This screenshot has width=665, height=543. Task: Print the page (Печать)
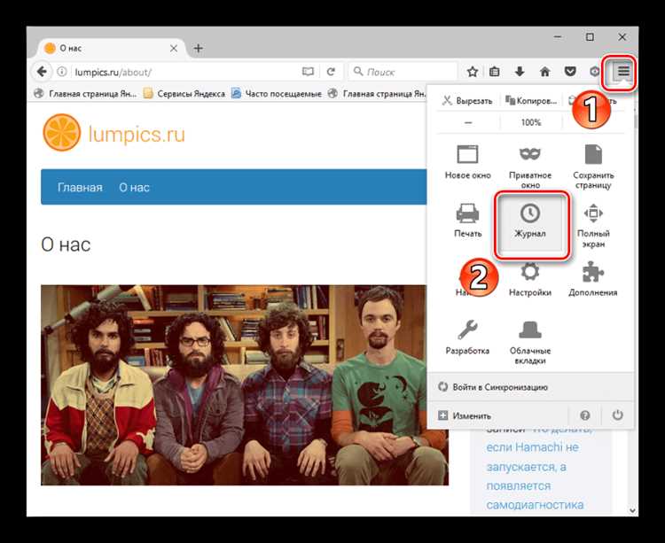tap(467, 221)
